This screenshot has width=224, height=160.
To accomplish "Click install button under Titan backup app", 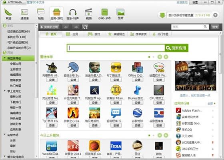I will click(116, 102).
